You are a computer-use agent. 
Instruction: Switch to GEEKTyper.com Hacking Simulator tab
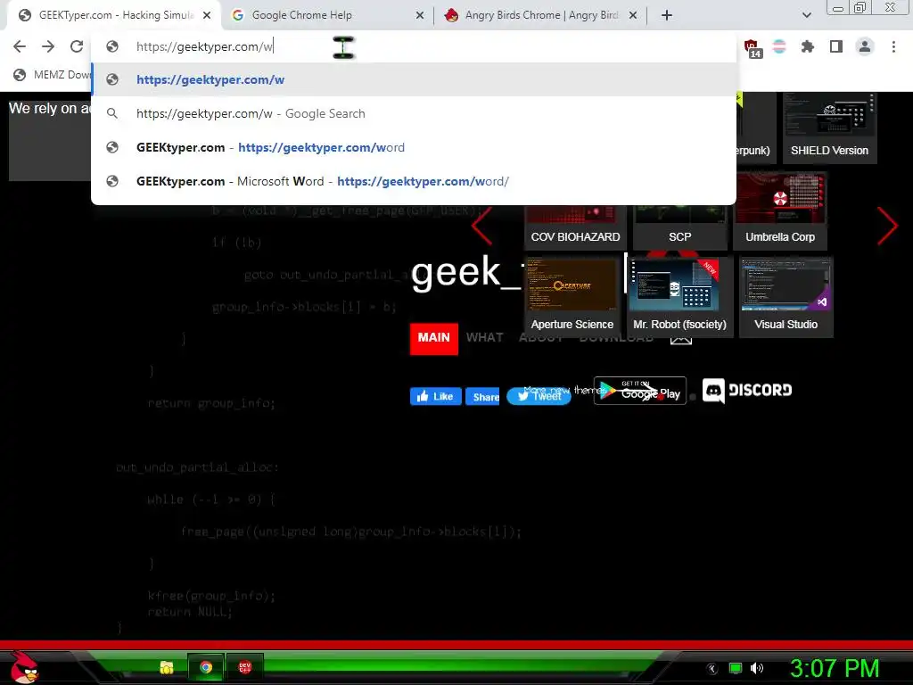tap(115, 15)
